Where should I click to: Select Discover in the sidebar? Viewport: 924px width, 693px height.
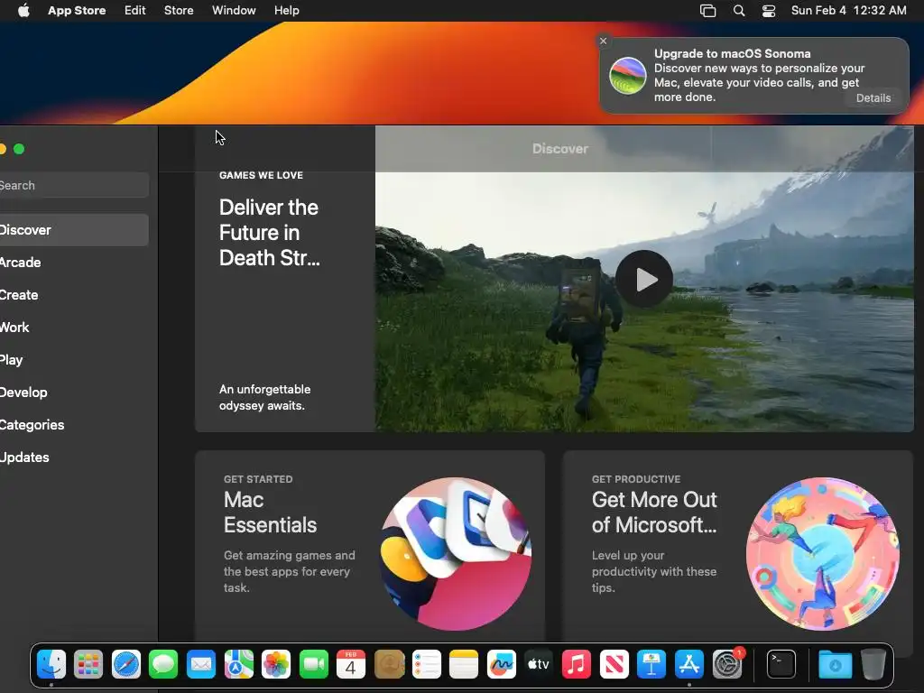72,230
